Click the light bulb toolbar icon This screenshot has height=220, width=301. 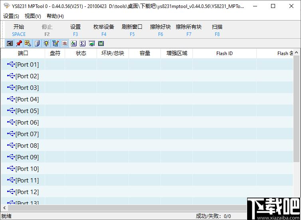coord(46,44)
